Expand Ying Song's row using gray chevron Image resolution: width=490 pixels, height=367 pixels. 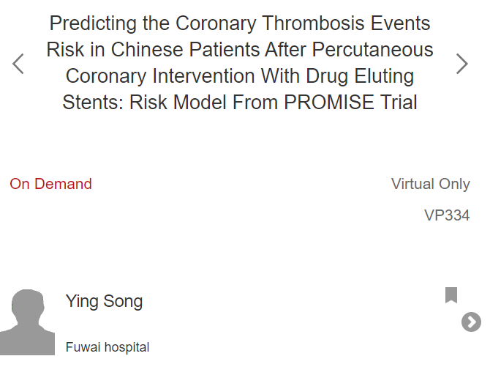[471, 322]
